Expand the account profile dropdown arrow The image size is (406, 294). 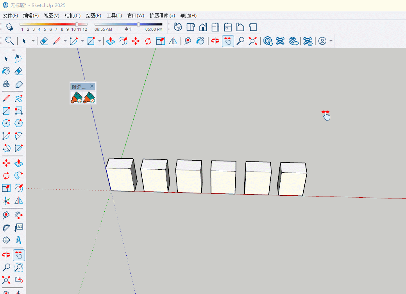click(331, 41)
